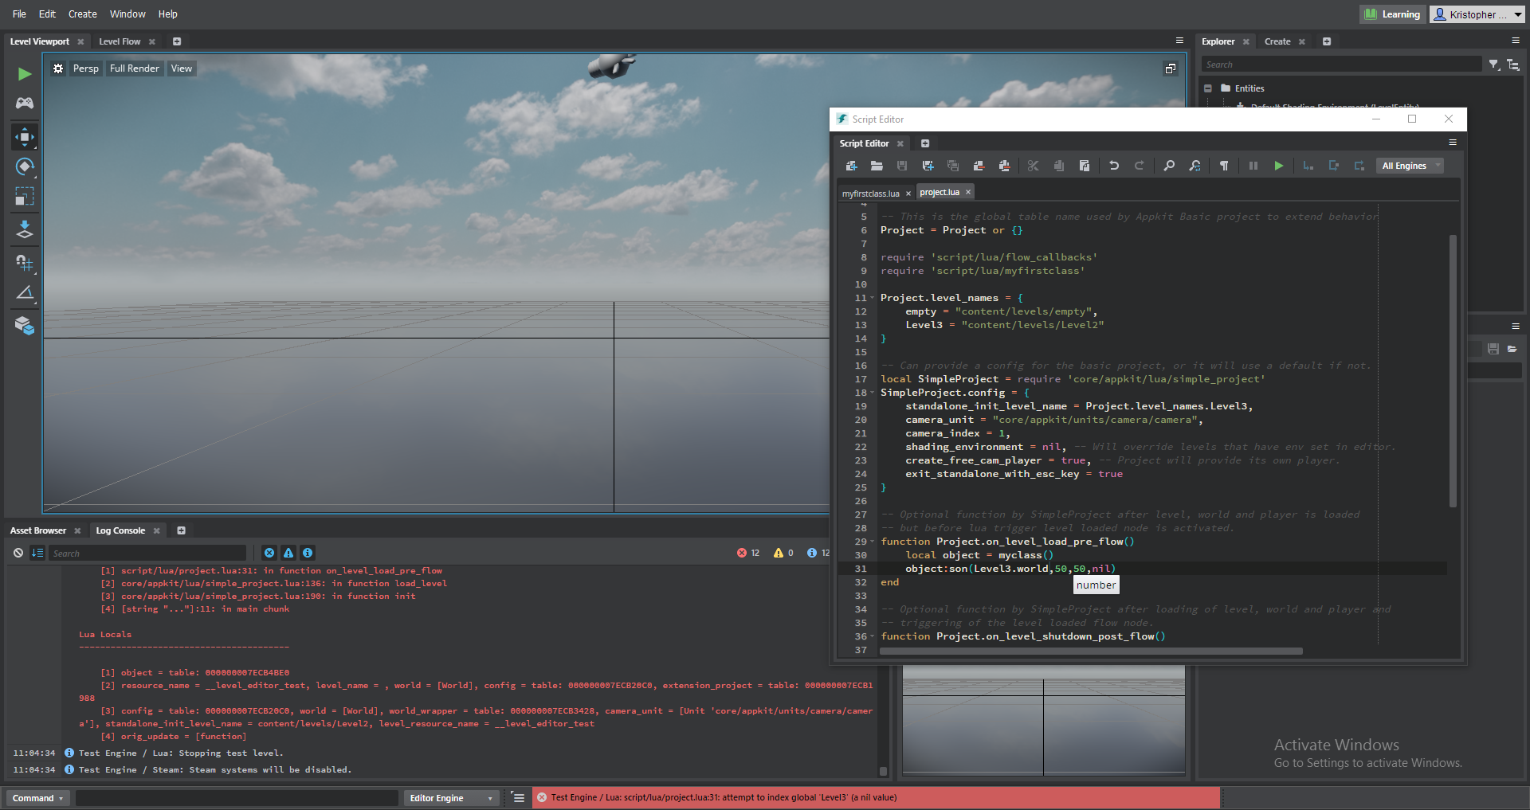Open the Editor Engine dropdown at bottom
The height and width of the screenshot is (810, 1530).
(x=451, y=797)
